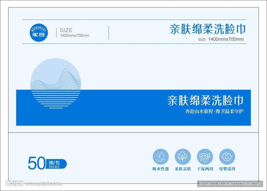267x191 pixels.
Task: Click the 抽/包 PACKS blue badge
Action: click(56, 164)
